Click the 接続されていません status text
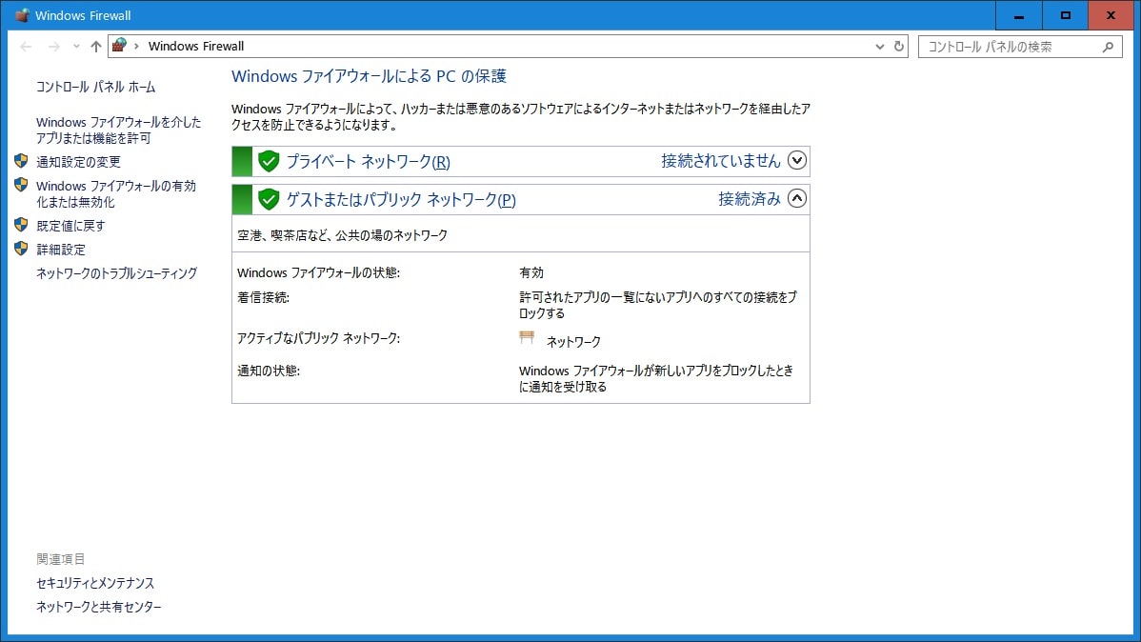This screenshot has width=1141, height=642. pos(720,161)
